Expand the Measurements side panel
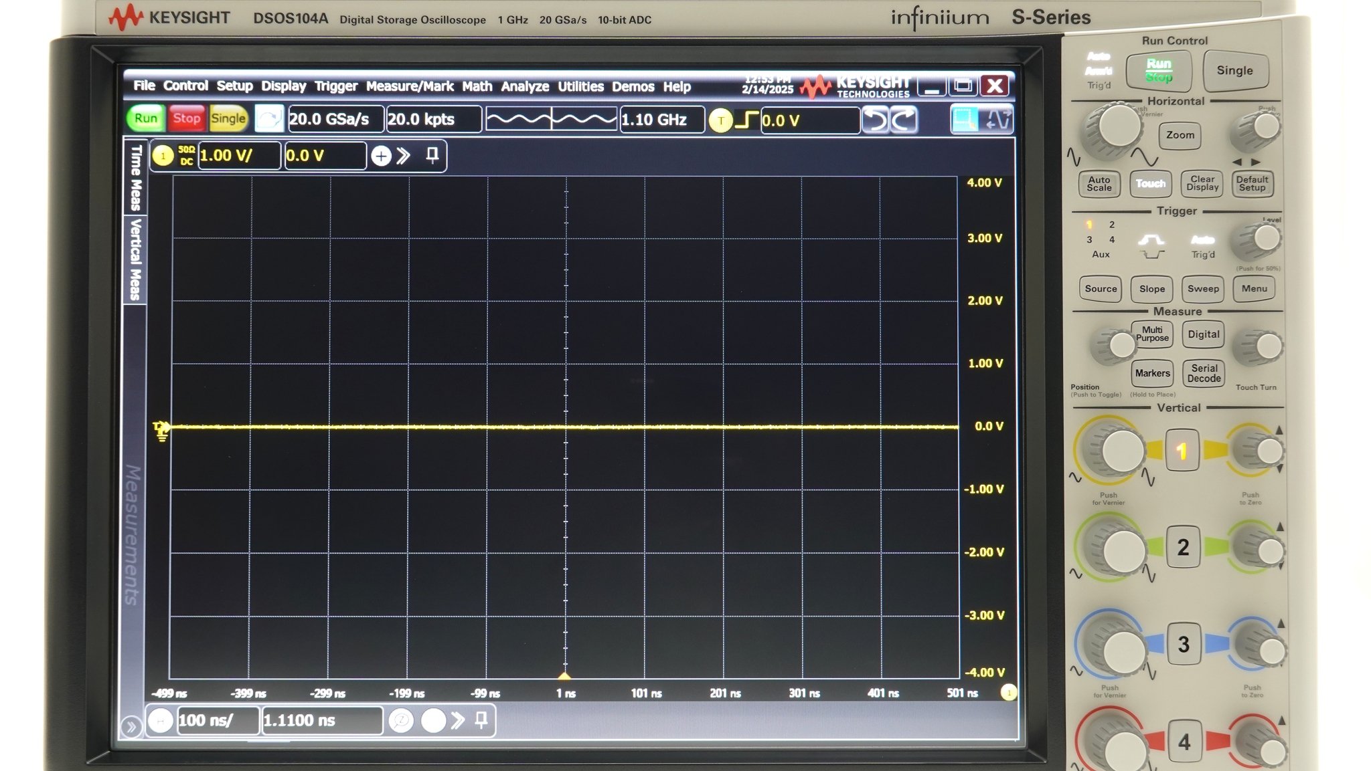The height and width of the screenshot is (771, 1371). (133, 535)
